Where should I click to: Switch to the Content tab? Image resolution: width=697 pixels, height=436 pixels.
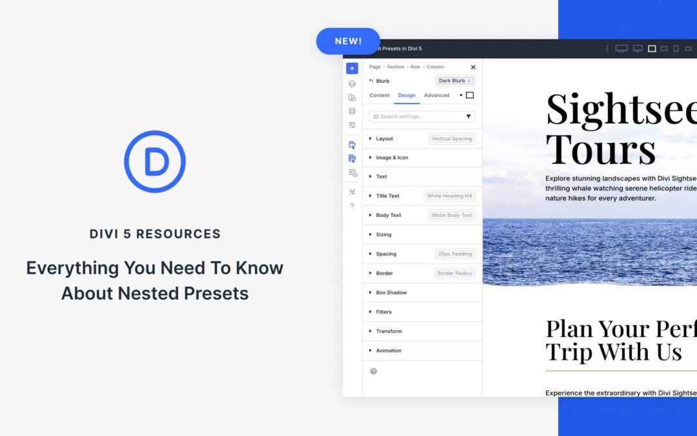379,96
